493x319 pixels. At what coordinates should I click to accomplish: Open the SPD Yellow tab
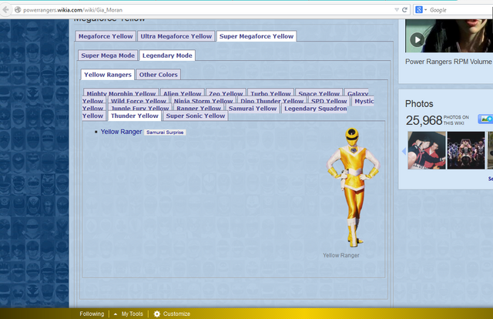click(x=329, y=101)
